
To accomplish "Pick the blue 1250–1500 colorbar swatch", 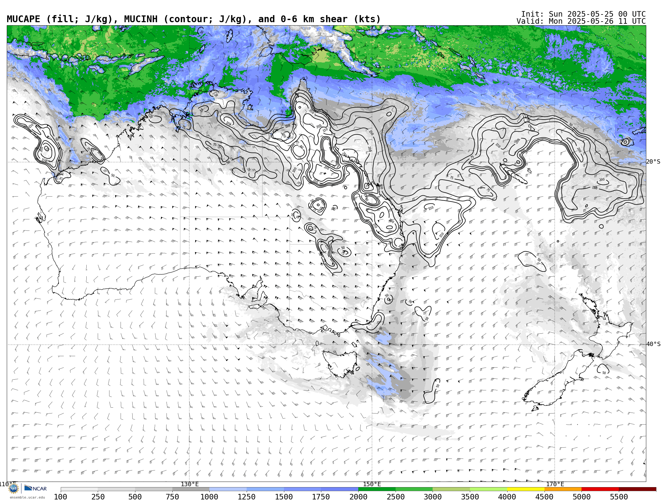I will tap(265, 489).
